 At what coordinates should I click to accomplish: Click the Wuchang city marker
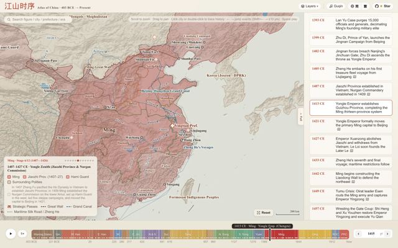tap(142, 138)
